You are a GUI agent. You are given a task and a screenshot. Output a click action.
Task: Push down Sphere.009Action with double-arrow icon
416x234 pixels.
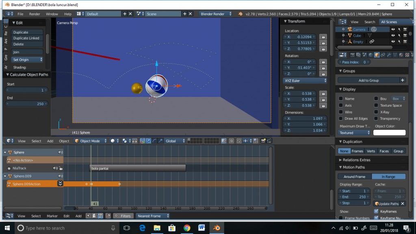[x=60, y=184]
